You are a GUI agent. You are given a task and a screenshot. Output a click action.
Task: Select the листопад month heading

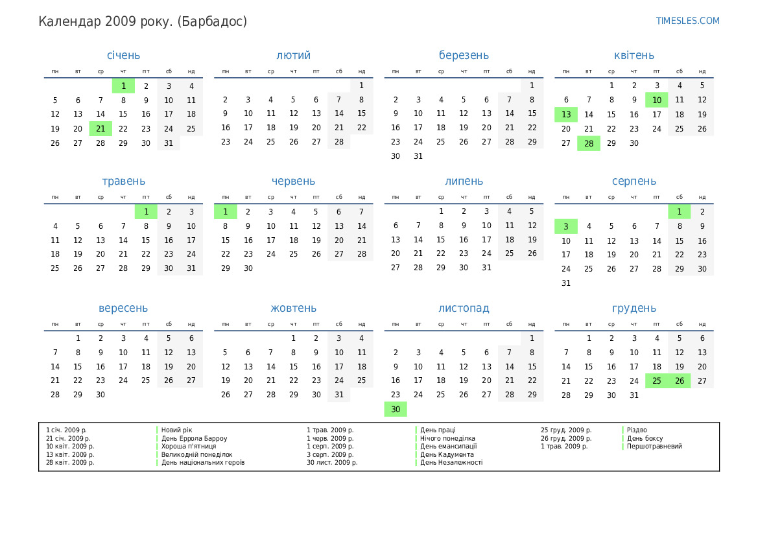tap(464, 309)
